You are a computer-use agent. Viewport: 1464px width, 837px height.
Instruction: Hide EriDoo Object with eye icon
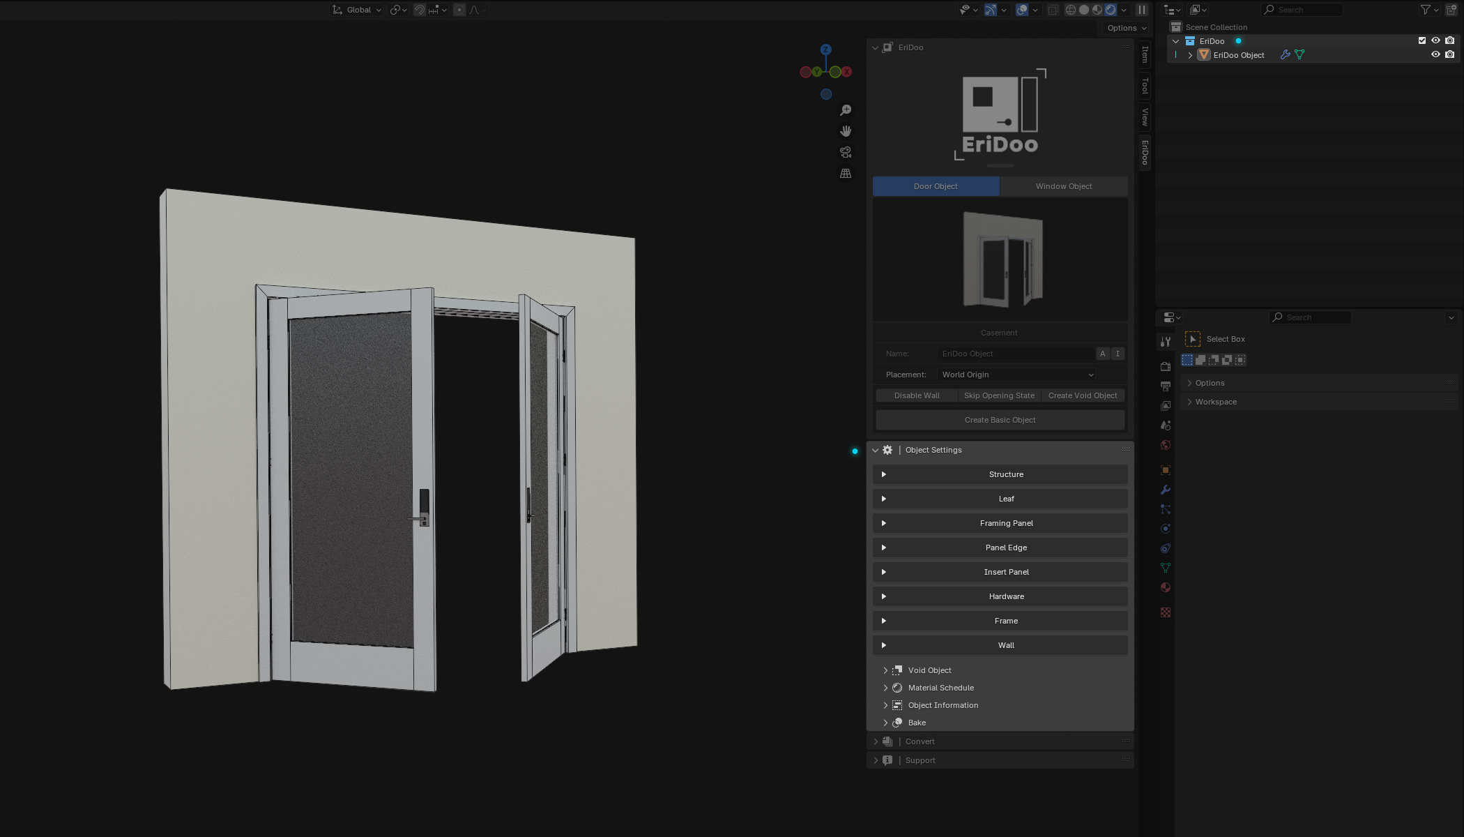[1435, 54]
